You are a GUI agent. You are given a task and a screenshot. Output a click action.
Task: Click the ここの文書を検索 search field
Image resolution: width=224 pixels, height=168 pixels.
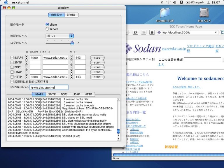pyautogui.click(x=202, y=60)
